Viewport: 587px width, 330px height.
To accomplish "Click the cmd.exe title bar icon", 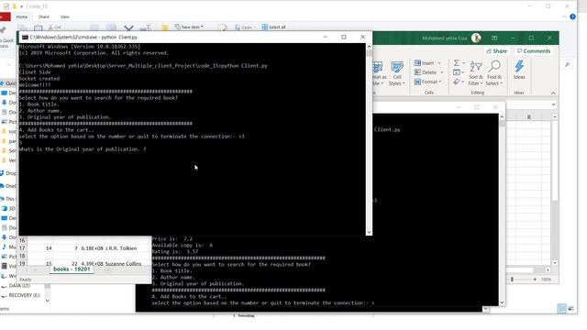I will tap(25, 37).
